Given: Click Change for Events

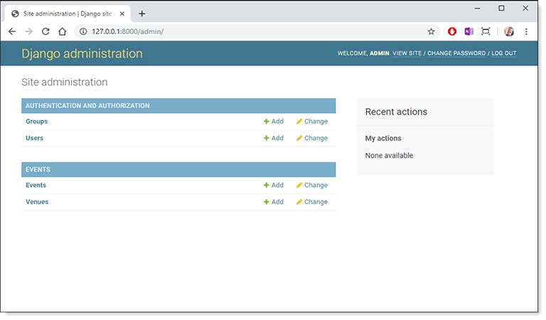Looking at the screenshot, I should (x=312, y=186).
